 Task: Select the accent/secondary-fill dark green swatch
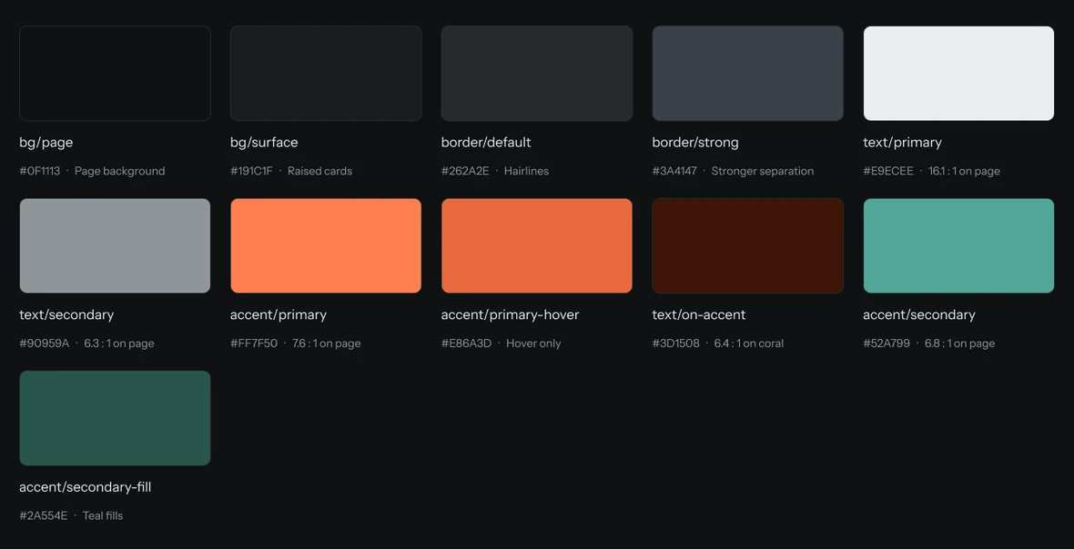(115, 418)
